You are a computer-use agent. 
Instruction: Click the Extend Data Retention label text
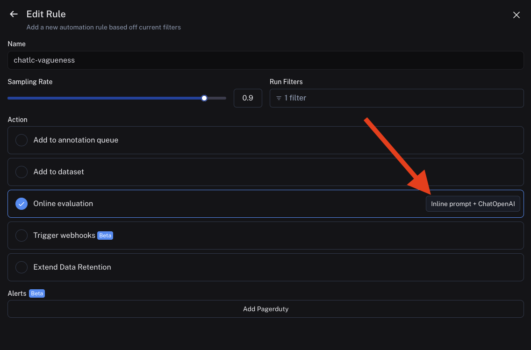tap(72, 267)
